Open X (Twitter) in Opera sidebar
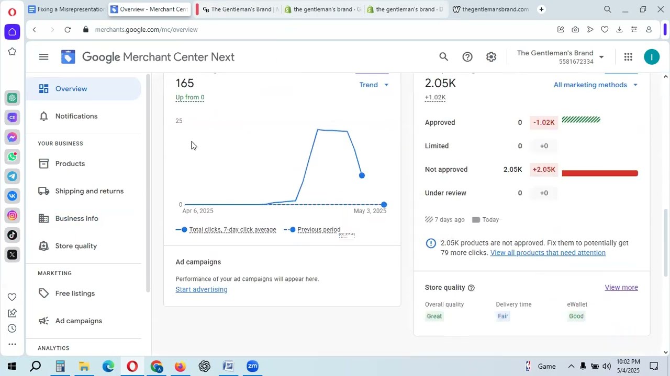 point(12,255)
